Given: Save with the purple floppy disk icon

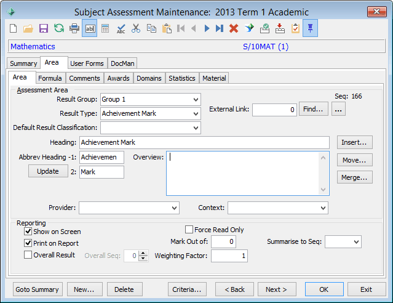Looking at the screenshot, I should (x=44, y=28).
